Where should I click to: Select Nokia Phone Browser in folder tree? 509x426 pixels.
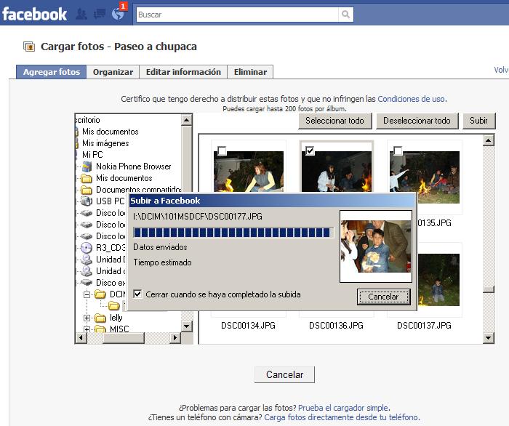(133, 166)
